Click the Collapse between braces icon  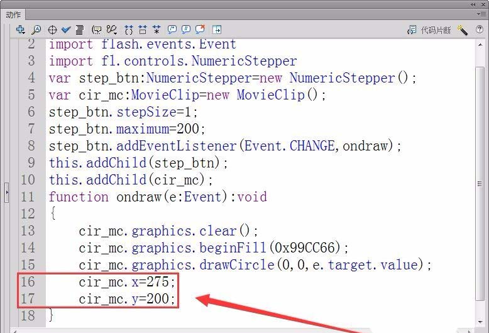click(128, 30)
